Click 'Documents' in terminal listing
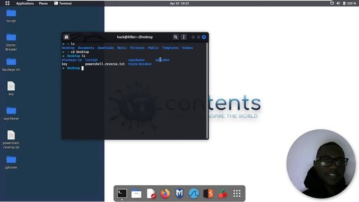Image resolution: width=359 pixels, height=202 pixels. [x=86, y=48]
